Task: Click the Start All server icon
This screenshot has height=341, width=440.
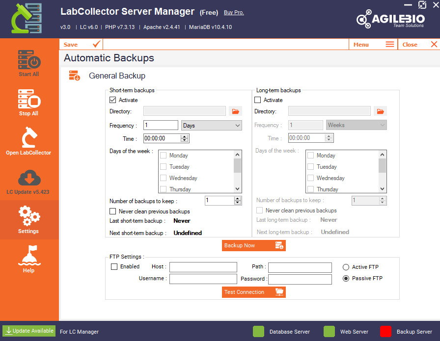Action: click(x=29, y=59)
